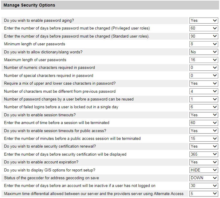Change geocoder status dropdown showing DOWN
Image resolution: width=220 pixels, height=198 pixels.
(x=204, y=178)
